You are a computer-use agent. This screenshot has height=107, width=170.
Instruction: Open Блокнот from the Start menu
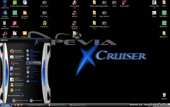15,69
